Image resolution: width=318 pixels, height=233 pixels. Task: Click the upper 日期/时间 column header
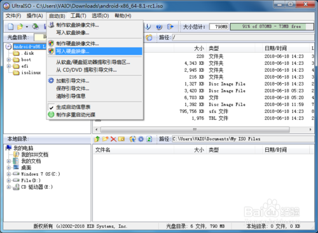pos(286,48)
